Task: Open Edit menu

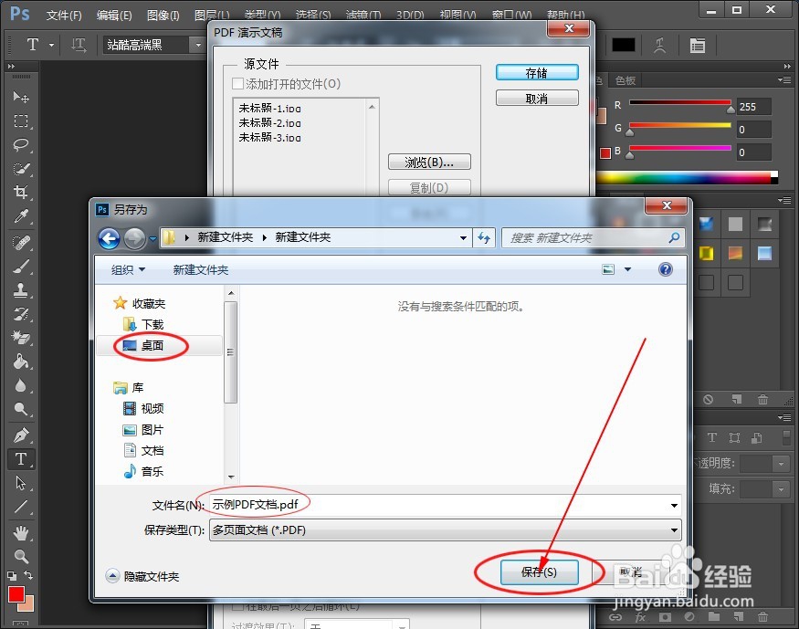Action: click(114, 16)
